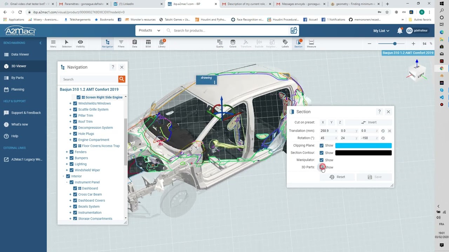Image resolution: width=449 pixels, height=252 pixels.
Task: Open the Products dropdown
Action: [149, 30]
